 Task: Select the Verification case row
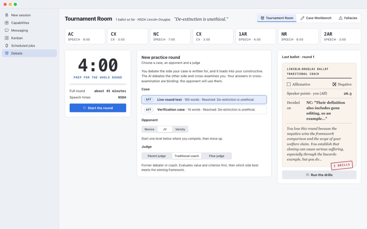pos(204,109)
